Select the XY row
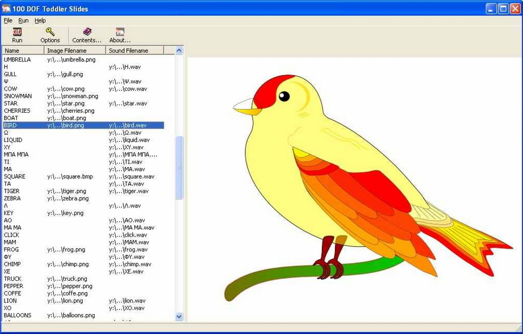The height and width of the screenshot is (334, 523). [x=83, y=147]
